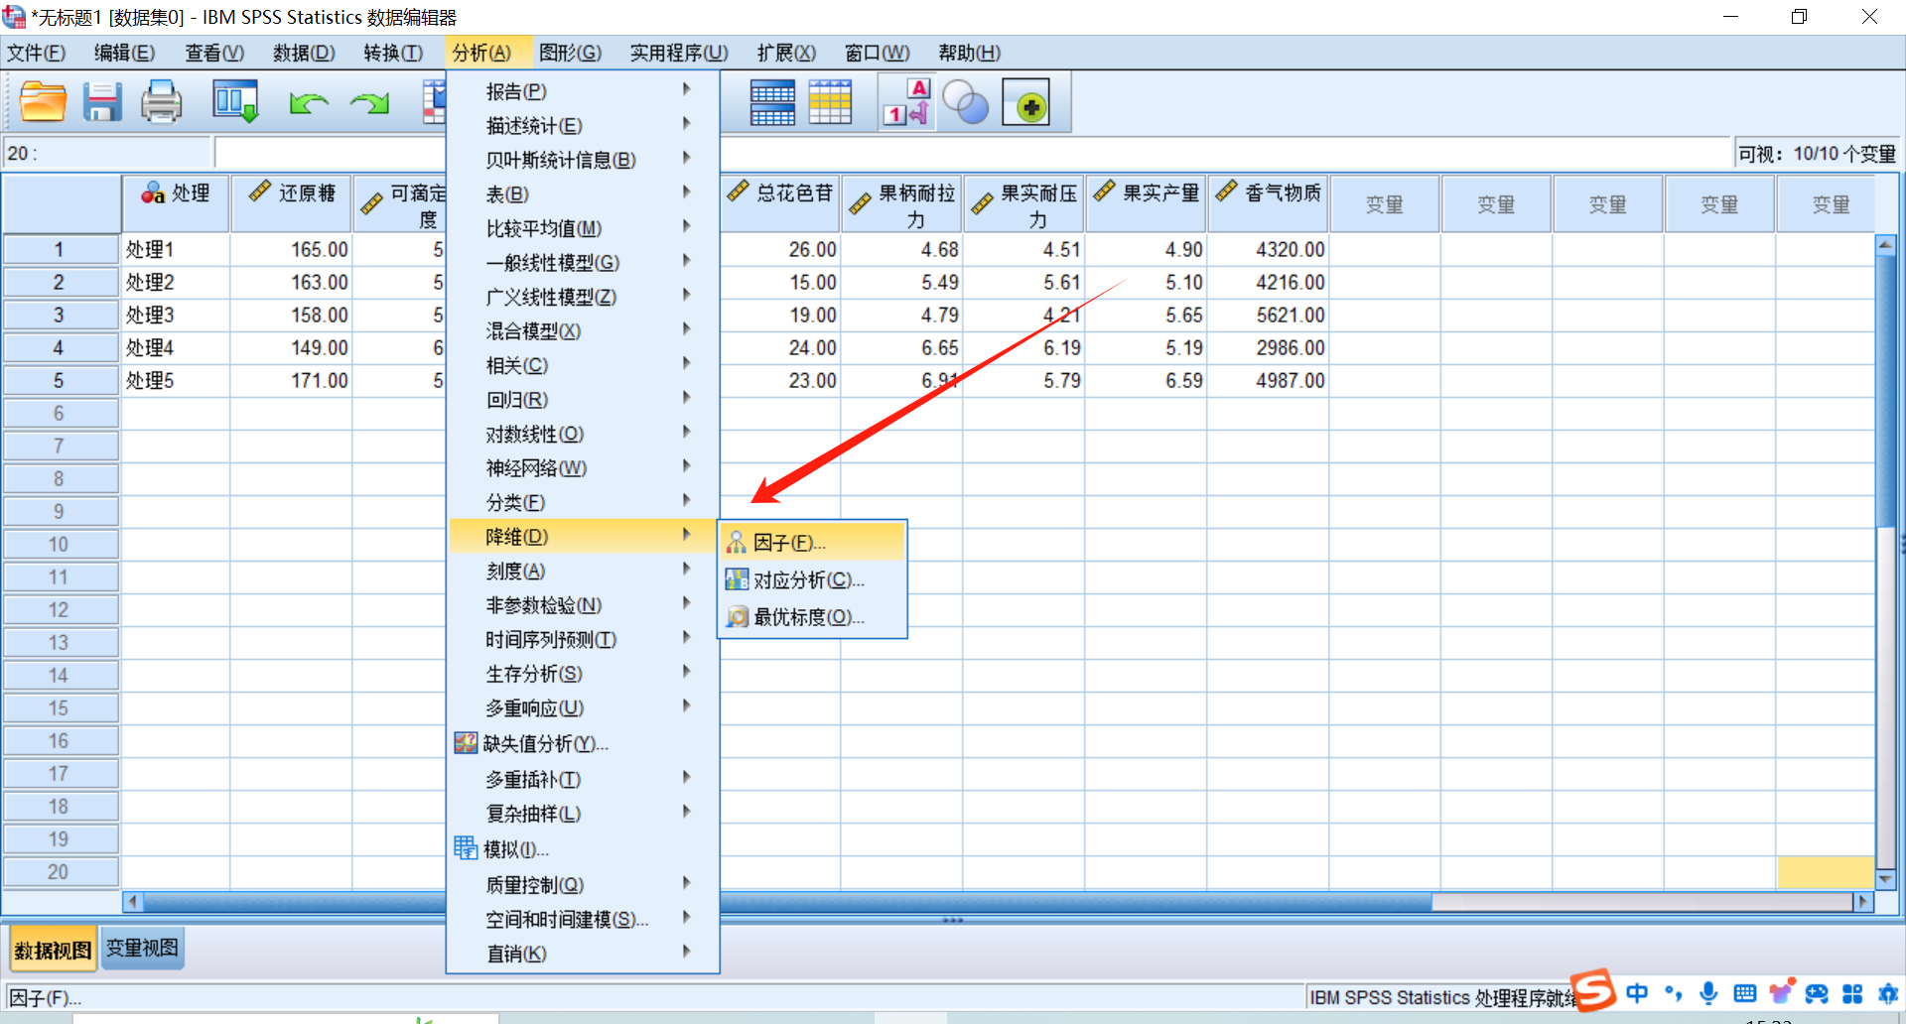Click the Print toolbar icon

[x=161, y=102]
